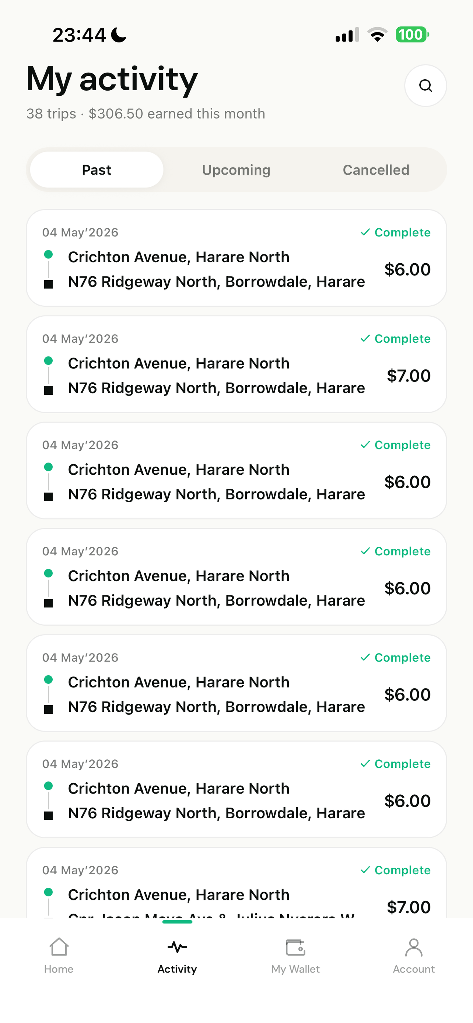Tap the trips and earnings summary text
The image size is (473, 1023).
(146, 113)
